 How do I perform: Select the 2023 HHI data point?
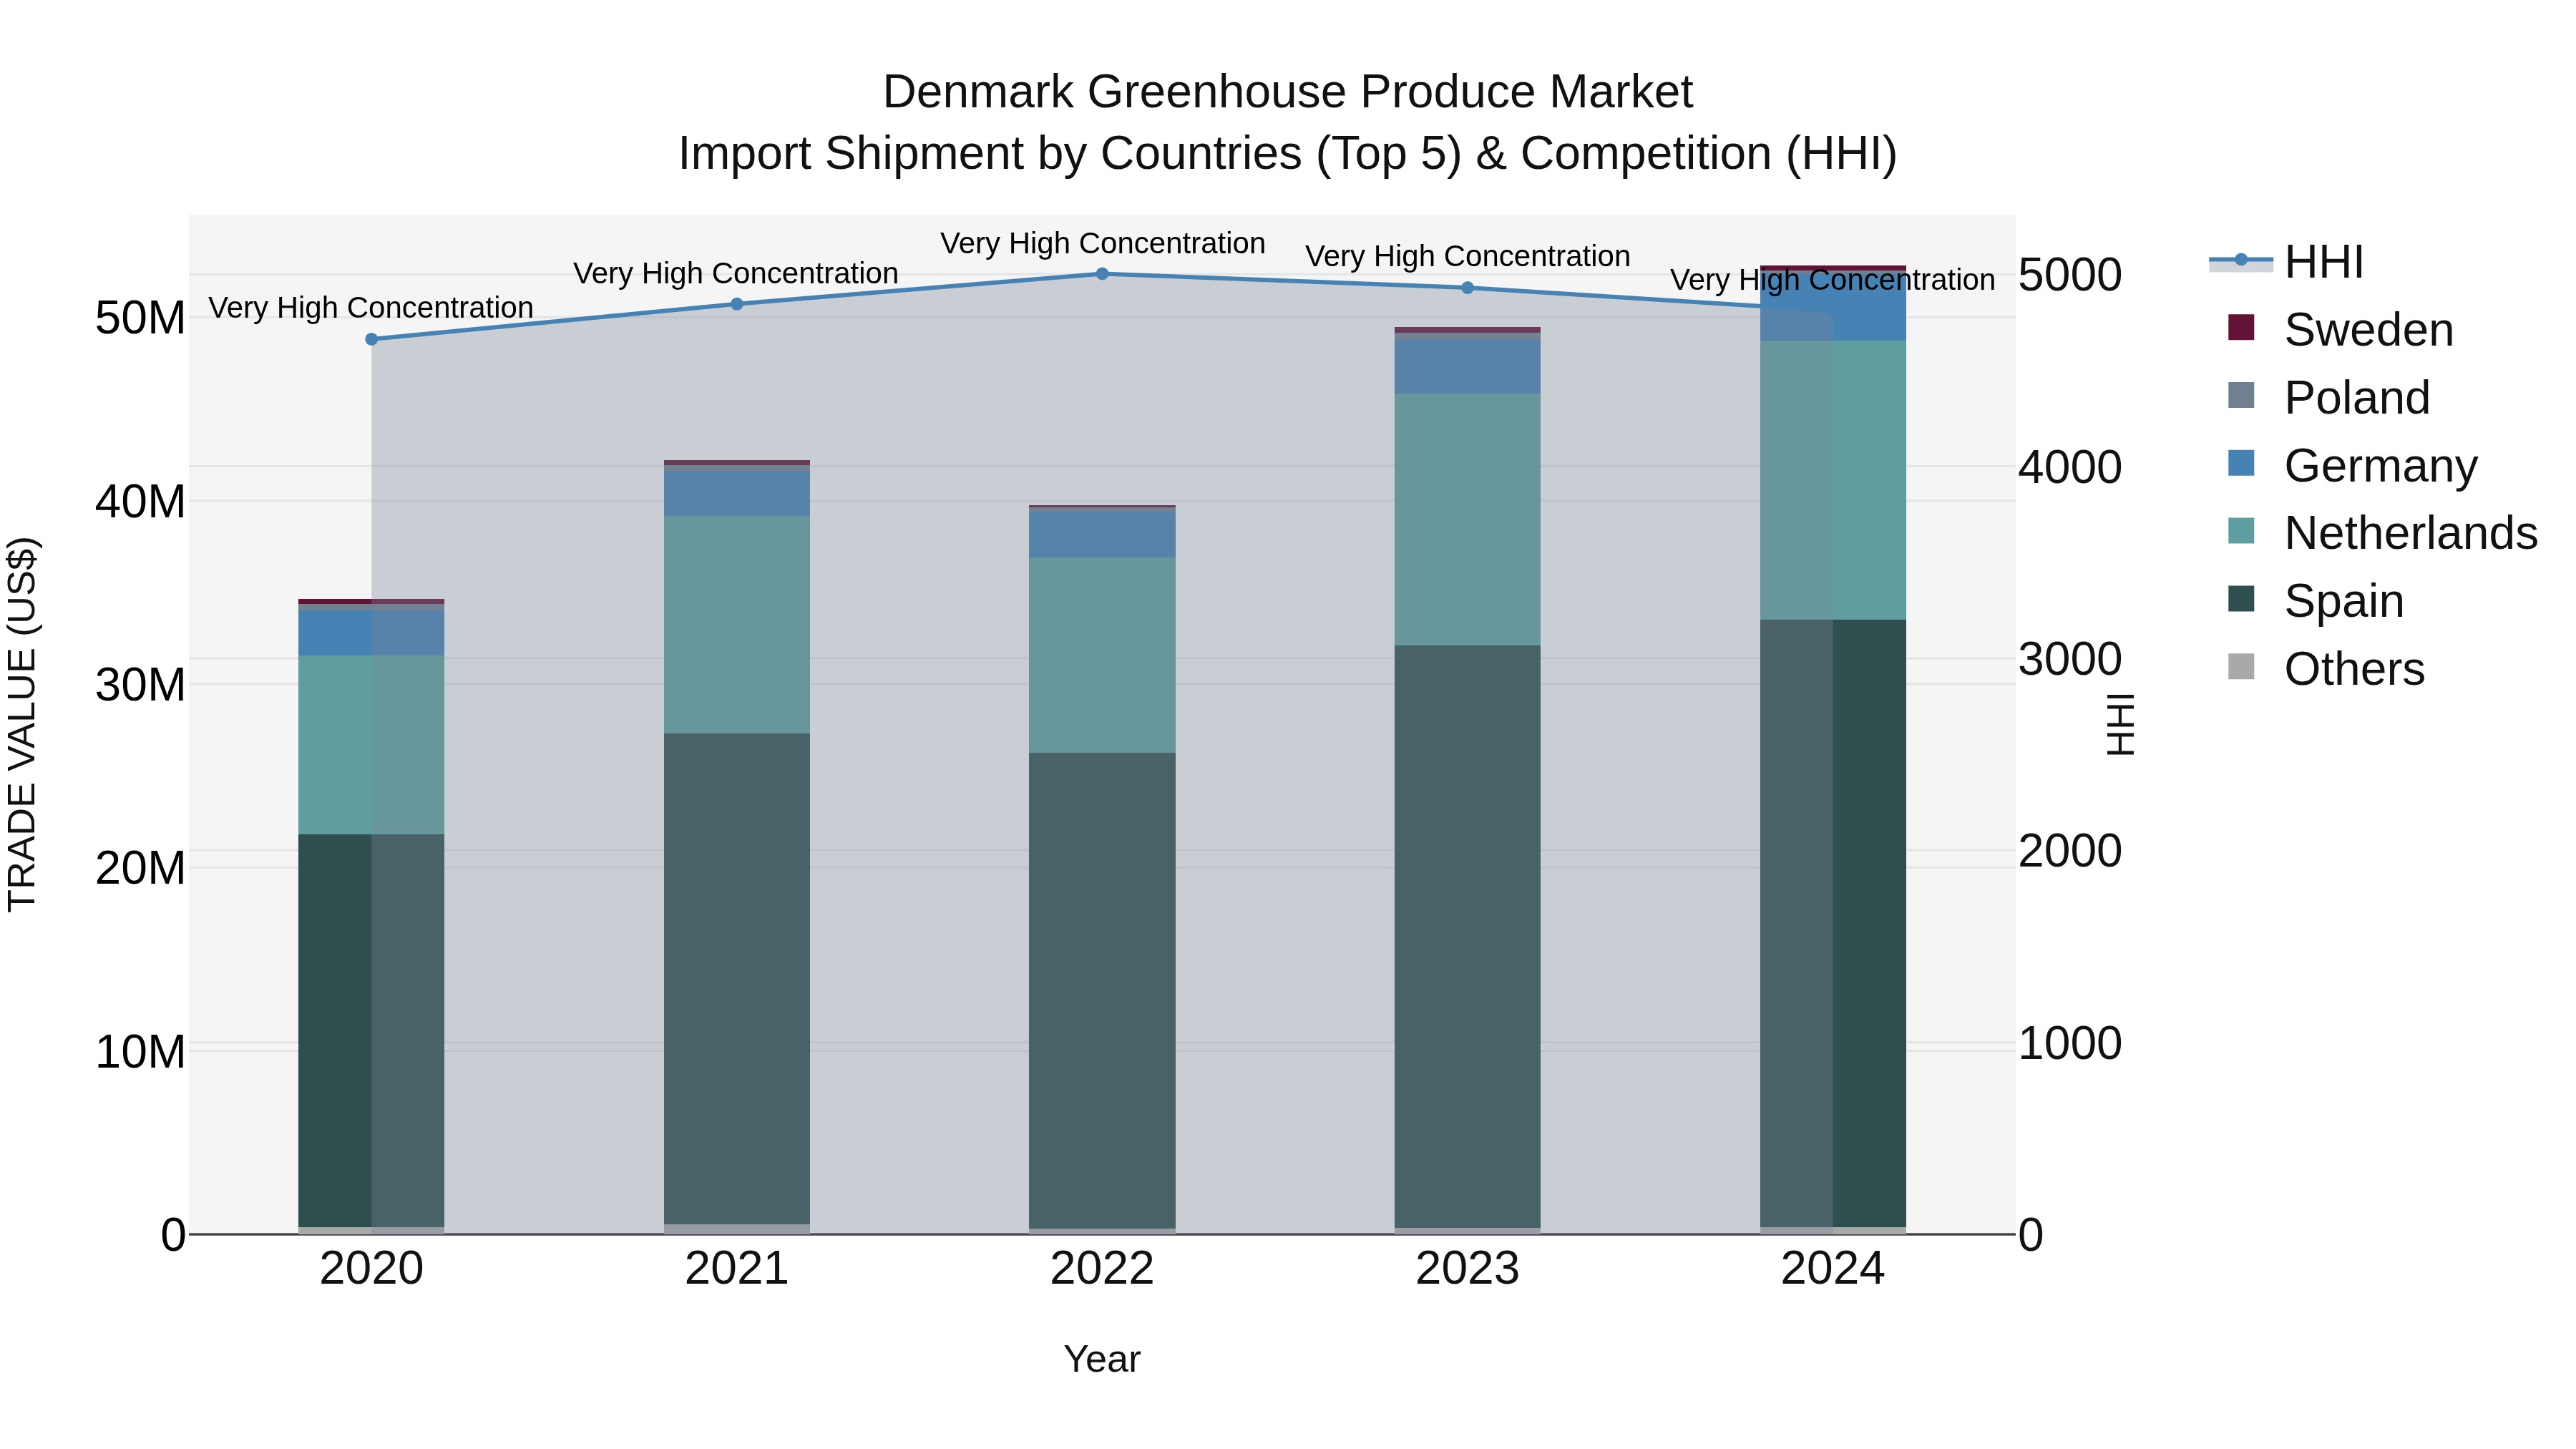tap(1468, 288)
